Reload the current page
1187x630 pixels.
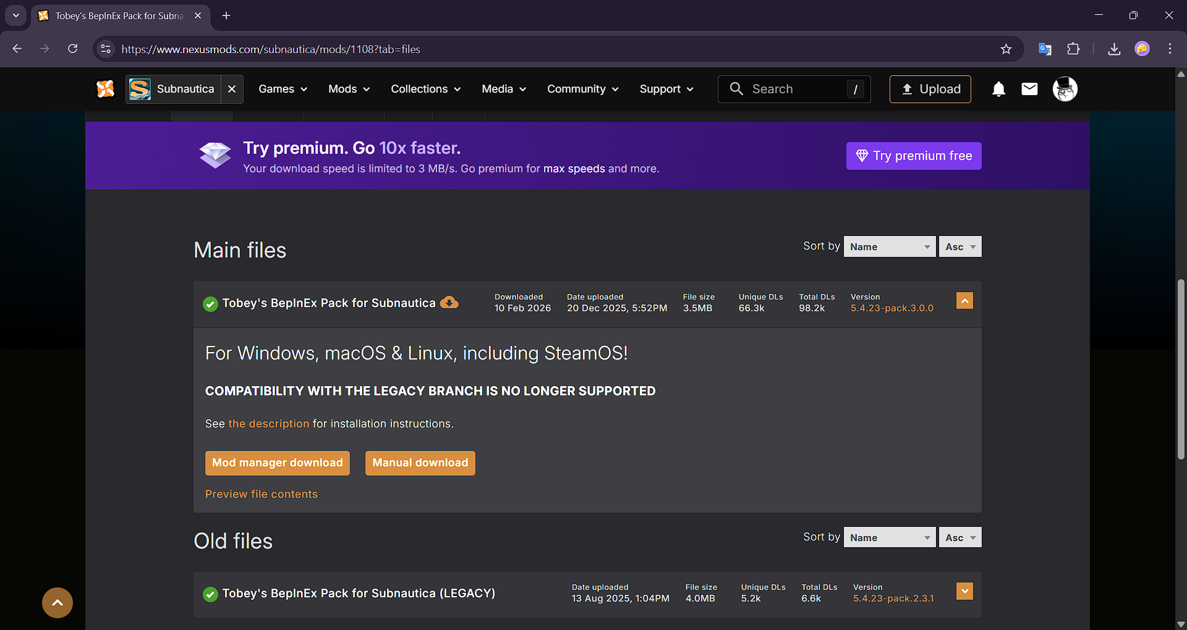click(72, 49)
